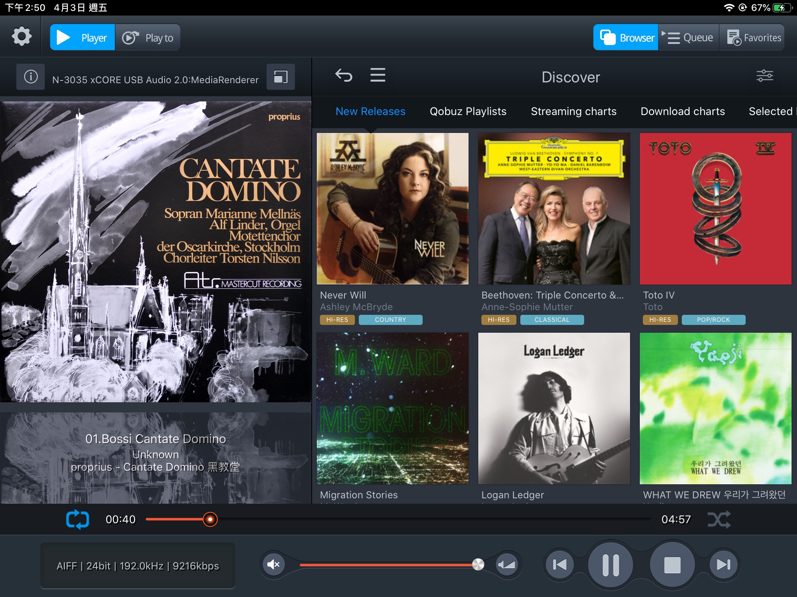Screen dimensions: 797x597
Task: Skip to previous track
Action: tap(560, 564)
